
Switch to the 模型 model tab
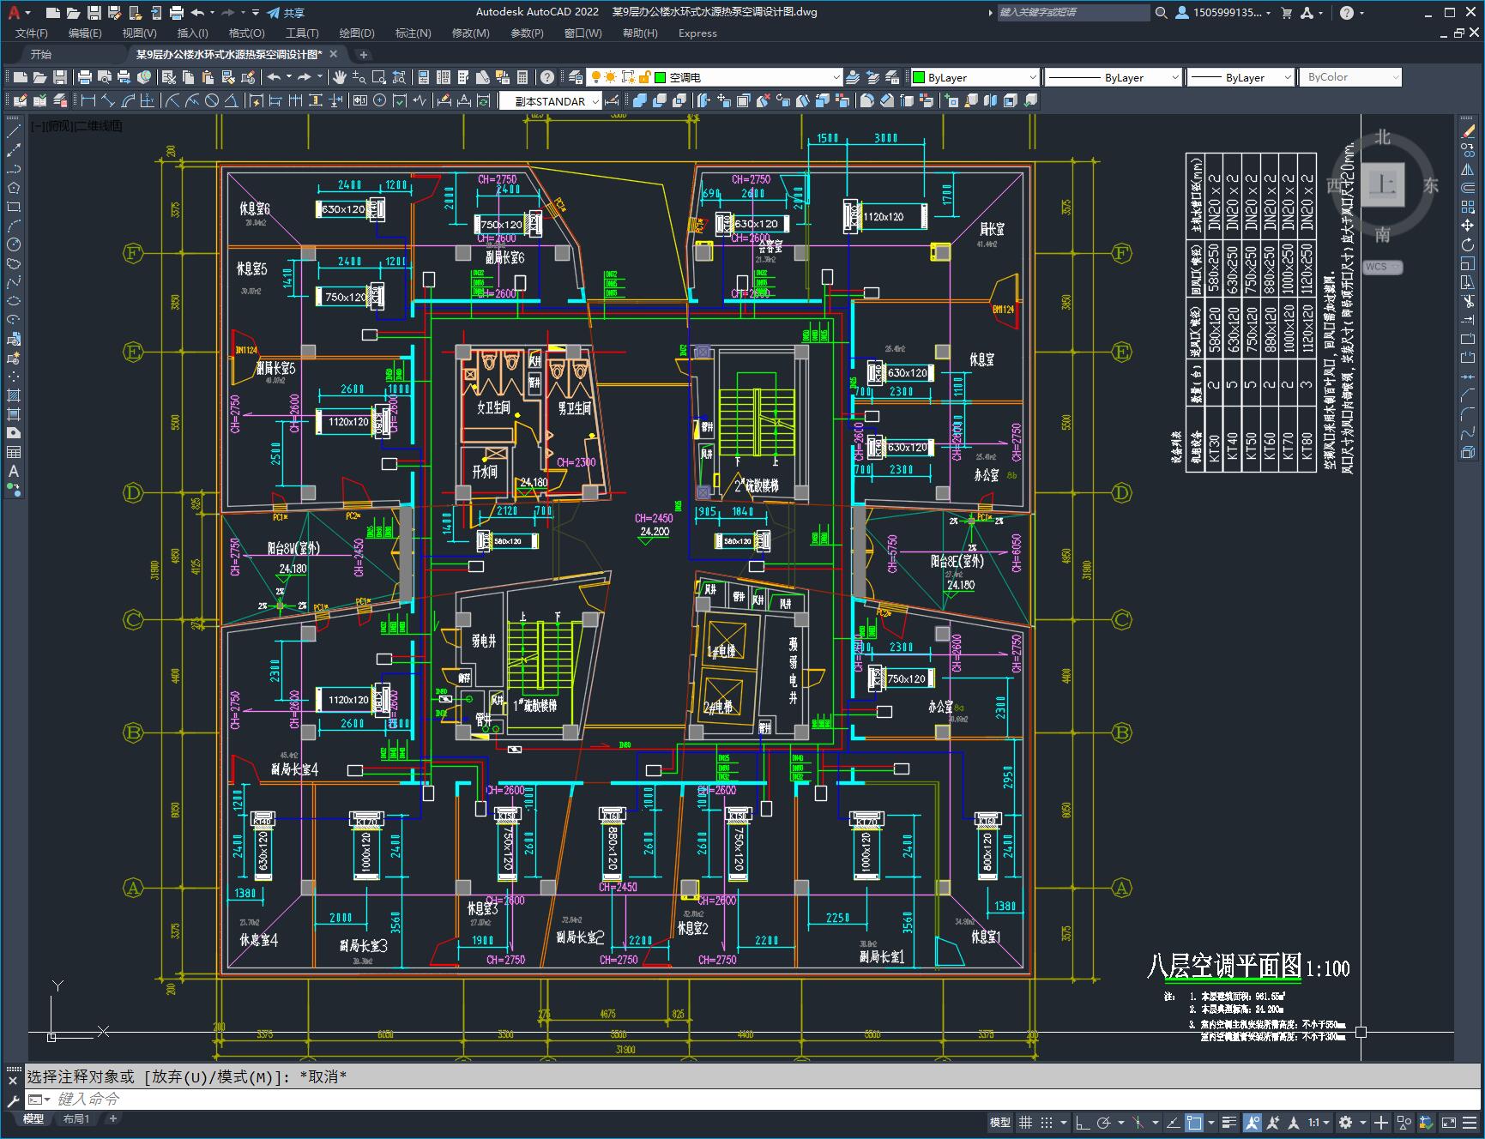tap(33, 1118)
